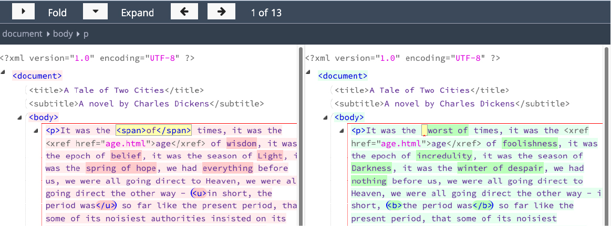Screen dimensions: 611x226
Task: Click the Fold triangle button
Action: pos(23,12)
